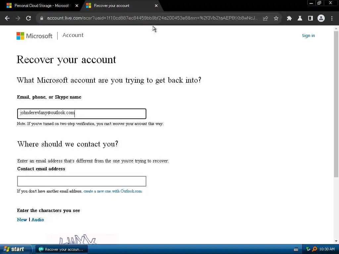Viewport: 339px width, 254px height.
Task: Switch to Audio captcha
Action: point(38,220)
